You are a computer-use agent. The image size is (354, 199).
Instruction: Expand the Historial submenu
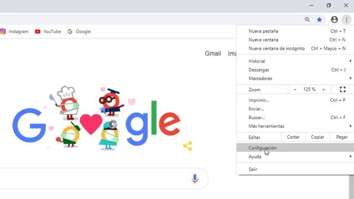[x=295, y=61]
